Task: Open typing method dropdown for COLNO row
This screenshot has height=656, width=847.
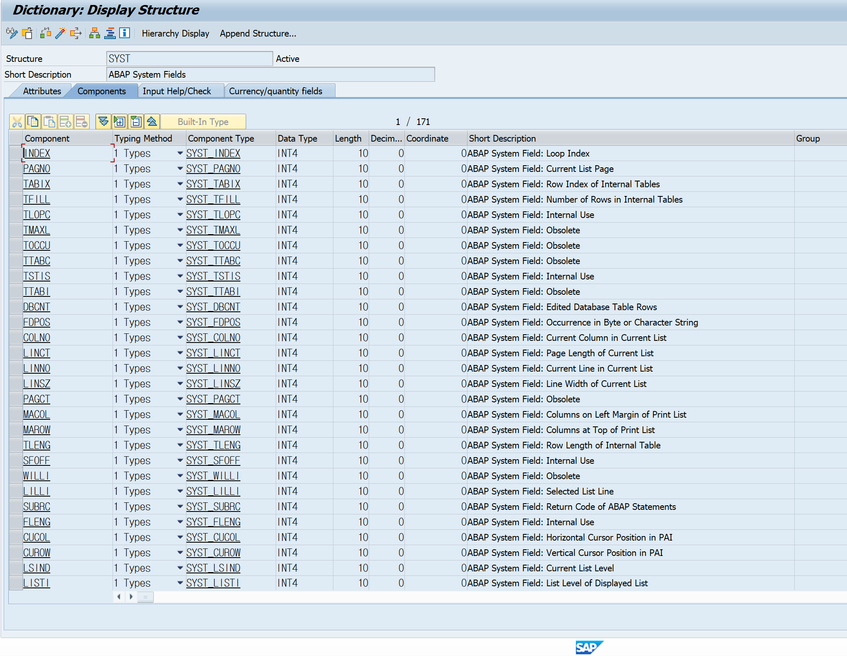Action: click(x=180, y=338)
